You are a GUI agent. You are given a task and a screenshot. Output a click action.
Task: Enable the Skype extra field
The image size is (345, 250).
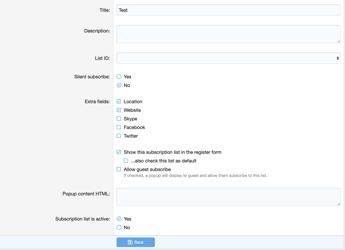119,118
